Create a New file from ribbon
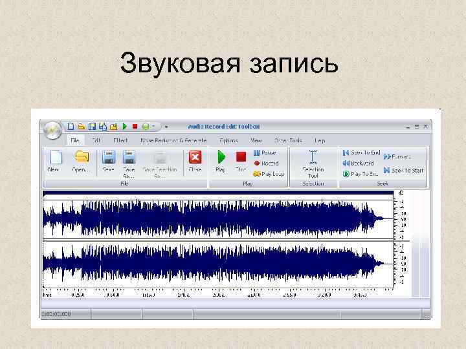466x349 pixels. point(56,161)
